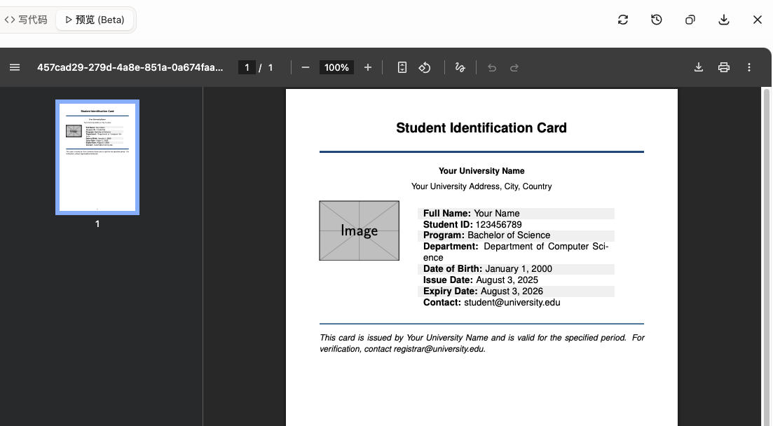The image size is (773, 426).
Task: Click the refresh icon in the top bar
Action: [623, 20]
